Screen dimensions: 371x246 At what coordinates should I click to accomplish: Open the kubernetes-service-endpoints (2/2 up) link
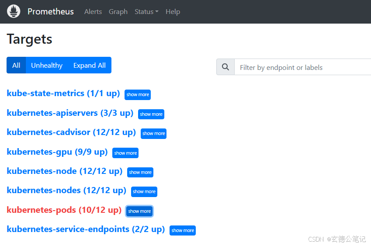point(86,229)
